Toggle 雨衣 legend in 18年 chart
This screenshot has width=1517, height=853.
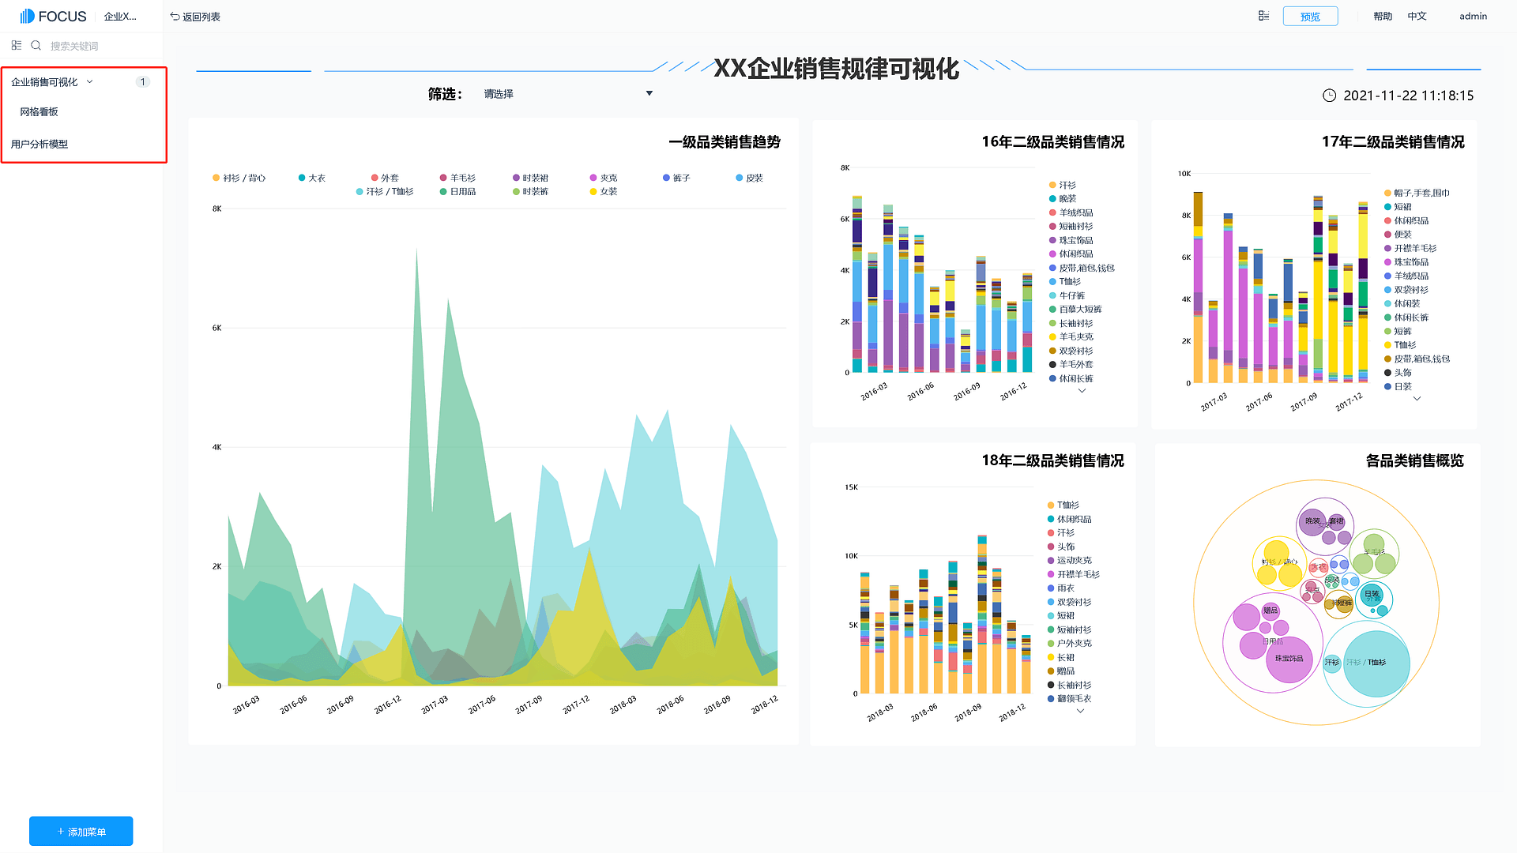pyautogui.click(x=1061, y=588)
